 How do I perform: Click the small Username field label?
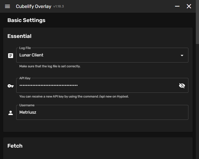tap(27, 105)
